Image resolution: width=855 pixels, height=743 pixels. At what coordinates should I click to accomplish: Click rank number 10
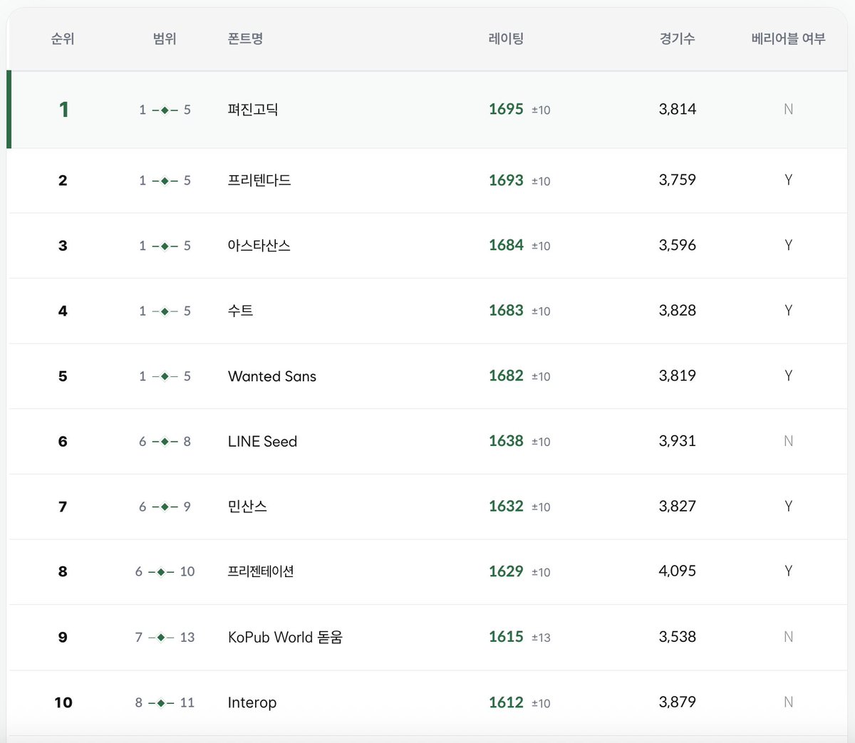63,702
